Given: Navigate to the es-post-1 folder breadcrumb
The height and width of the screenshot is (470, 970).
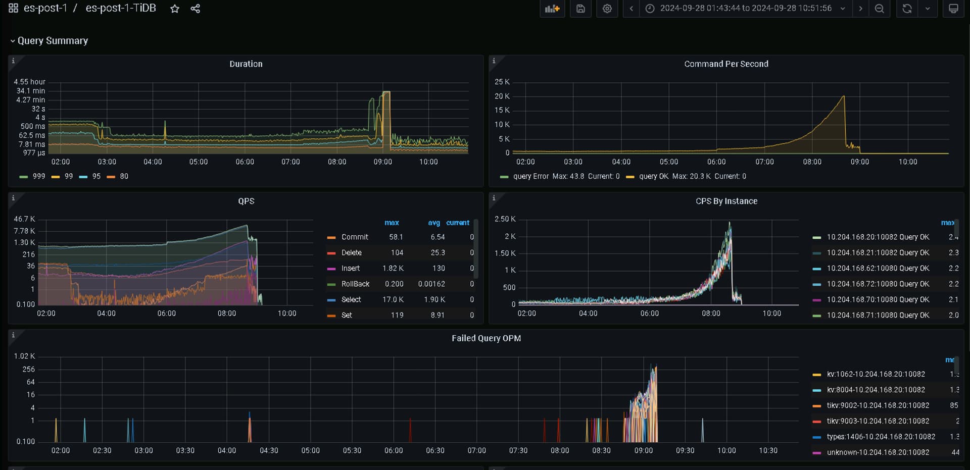Looking at the screenshot, I should [x=45, y=8].
